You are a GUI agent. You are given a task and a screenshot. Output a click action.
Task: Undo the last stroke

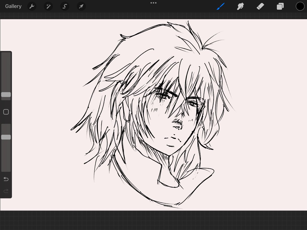tap(6, 179)
